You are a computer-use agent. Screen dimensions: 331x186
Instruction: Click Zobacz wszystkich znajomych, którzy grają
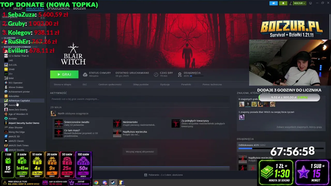[299, 127]
